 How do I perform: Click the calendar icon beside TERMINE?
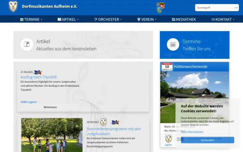click(x=22, y=19)
